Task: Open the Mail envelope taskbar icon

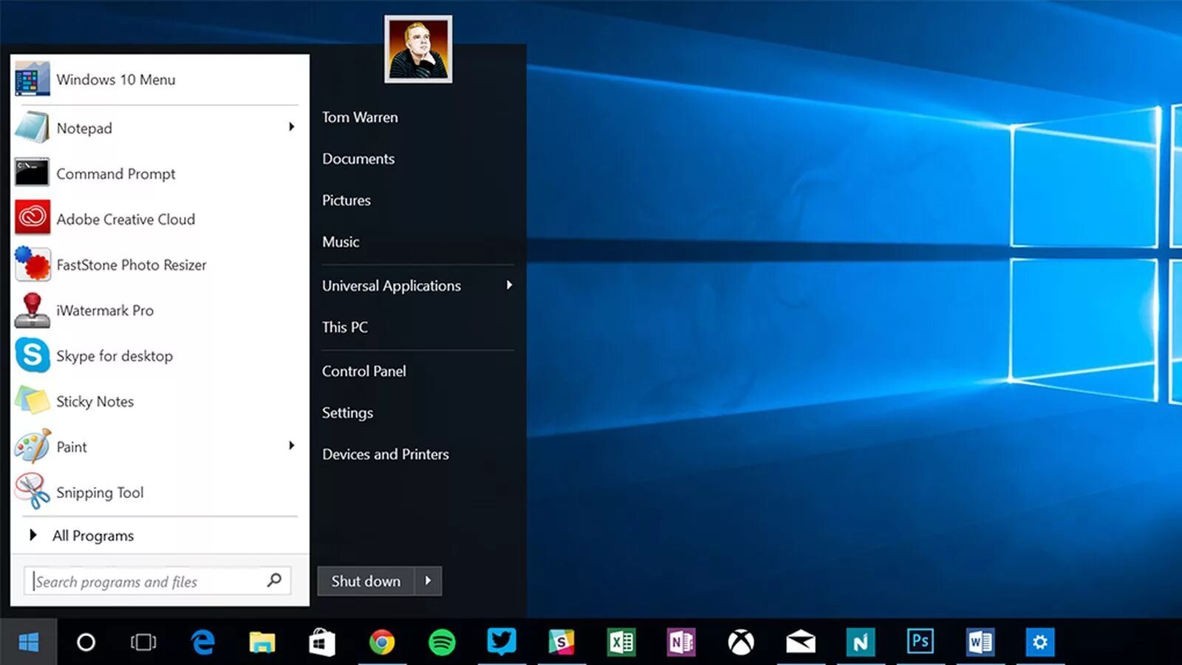Action: pyautogui.click(x=801, y=642)
